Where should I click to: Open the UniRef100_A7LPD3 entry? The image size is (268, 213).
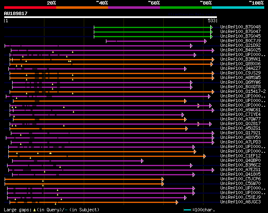pyautogui.click(x=240, y=142)
